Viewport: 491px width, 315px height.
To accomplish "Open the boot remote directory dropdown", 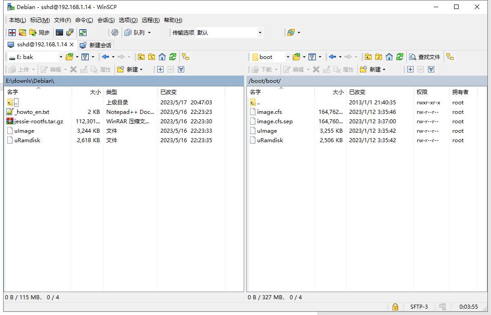I will [x=288, y=57].
